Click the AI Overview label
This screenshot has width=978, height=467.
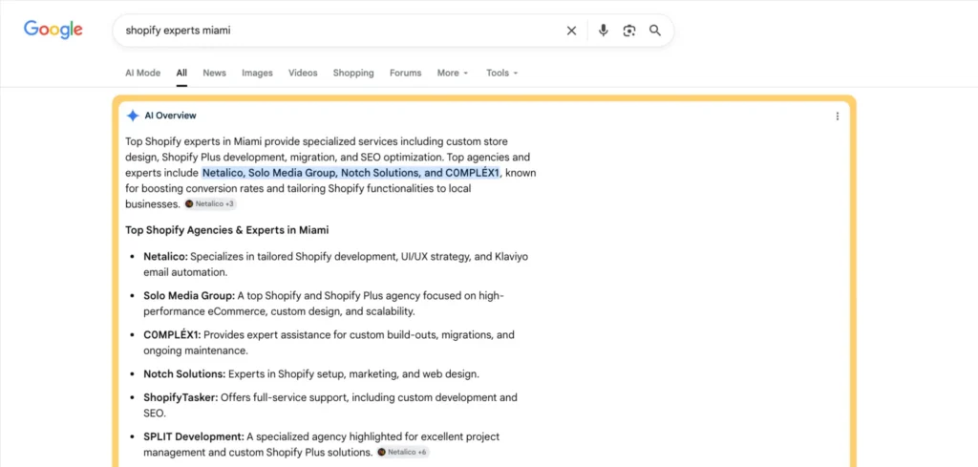170,116
